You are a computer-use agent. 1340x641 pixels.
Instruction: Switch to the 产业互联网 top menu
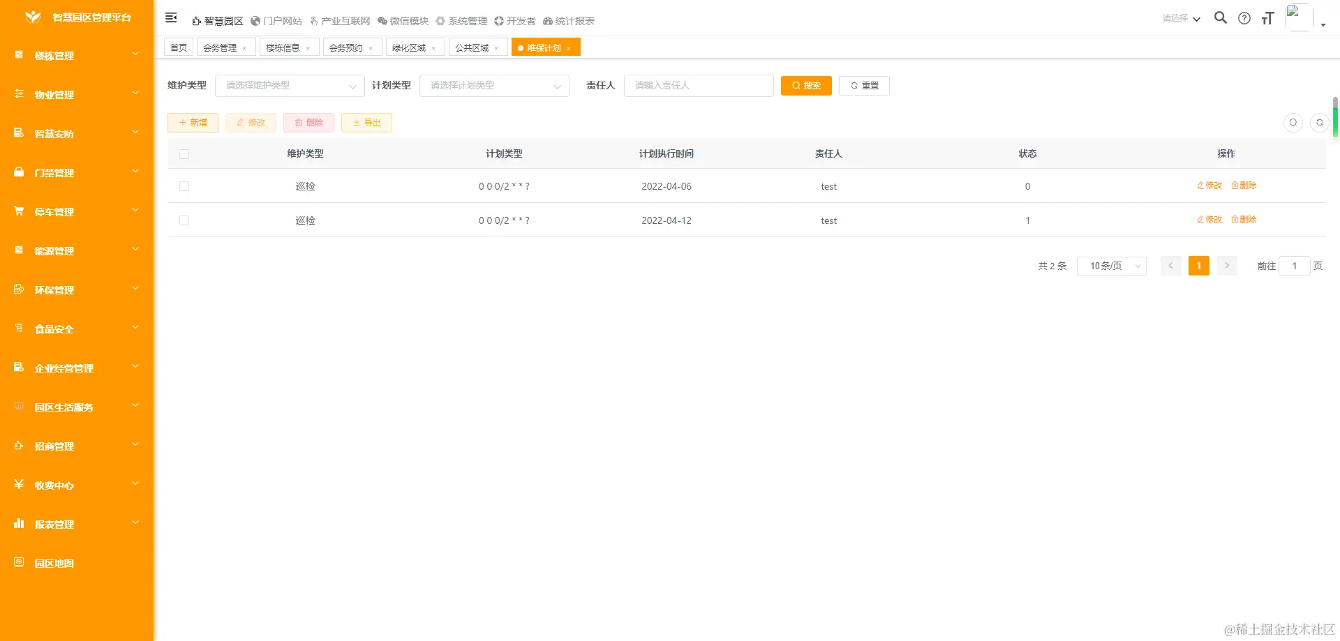(340, 21)
